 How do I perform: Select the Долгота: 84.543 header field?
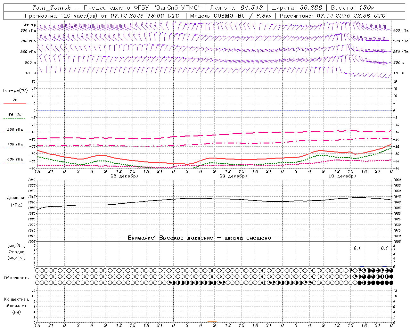point(236,8)
